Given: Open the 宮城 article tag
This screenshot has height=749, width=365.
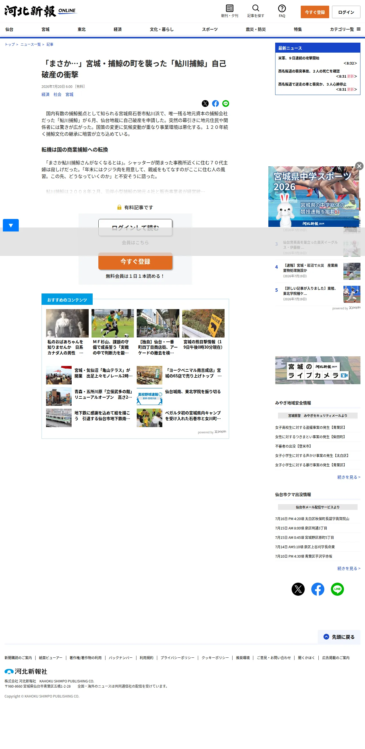Looking at the screenshot, I should pos(69,94).
